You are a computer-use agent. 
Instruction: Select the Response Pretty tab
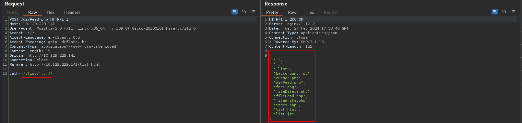coord(272,12)
